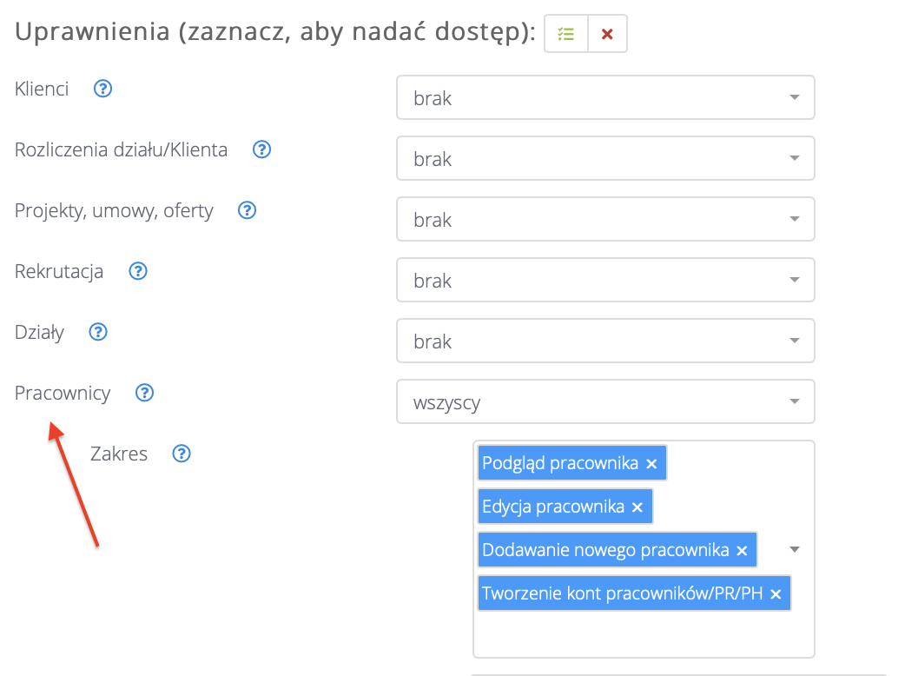The height and width of the screenshot is (676, 905).
Task: Open the Działy permission dropdown
Action: tap(605, 341)
